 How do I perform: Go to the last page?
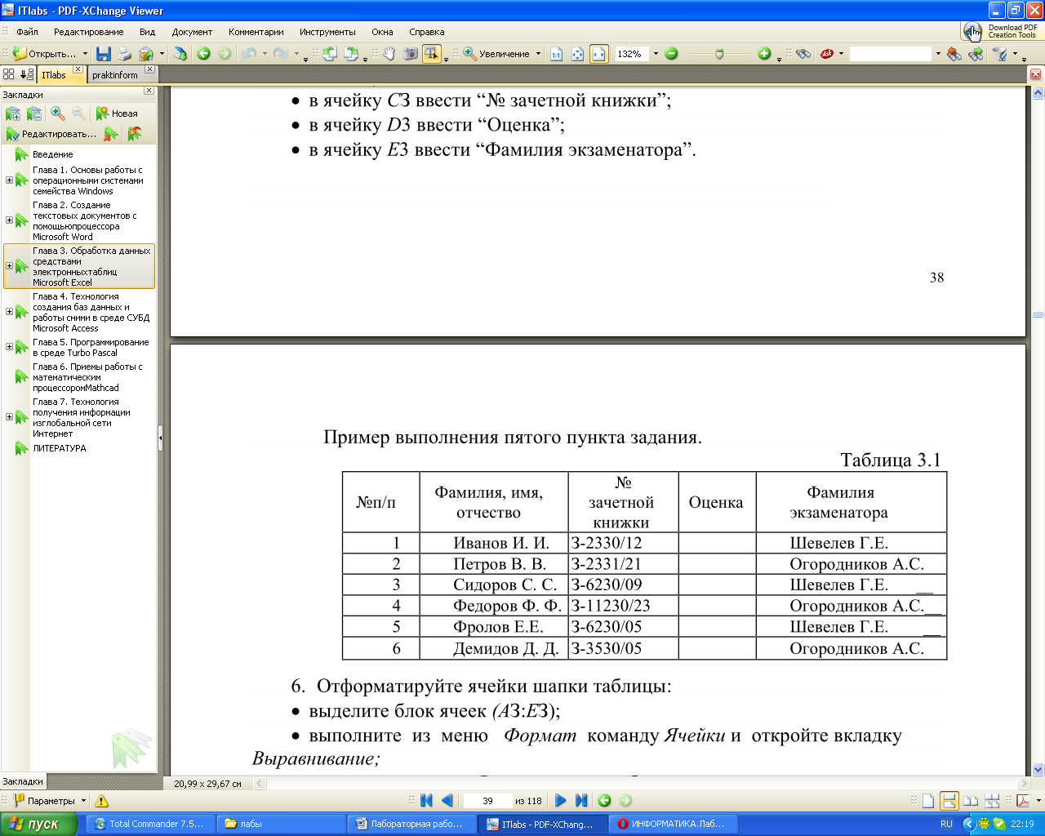point(581,801)
